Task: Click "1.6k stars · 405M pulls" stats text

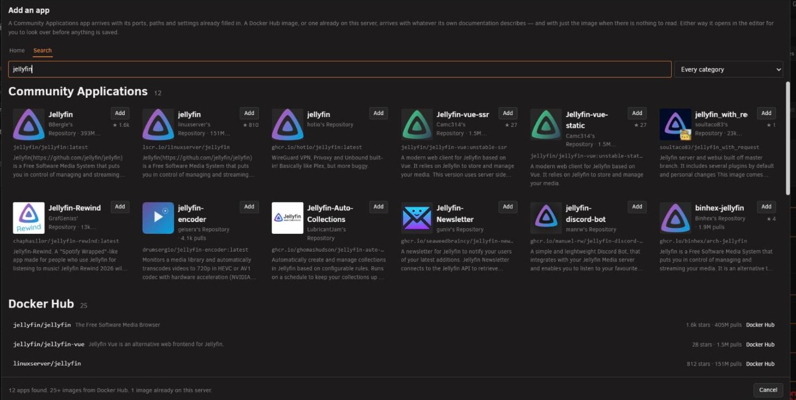Action: coord(714,325)
